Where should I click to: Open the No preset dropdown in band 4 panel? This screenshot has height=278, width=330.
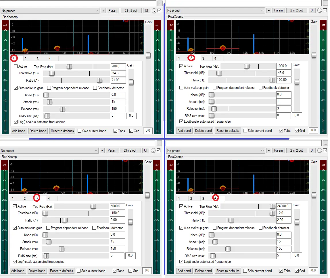tap(216, 150)
